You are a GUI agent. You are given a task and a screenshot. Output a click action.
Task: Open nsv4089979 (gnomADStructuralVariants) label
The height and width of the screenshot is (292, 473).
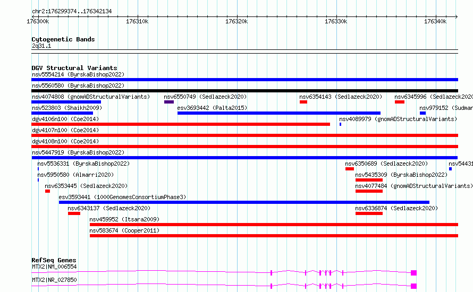pyautogui.click(x=398, y=119)
